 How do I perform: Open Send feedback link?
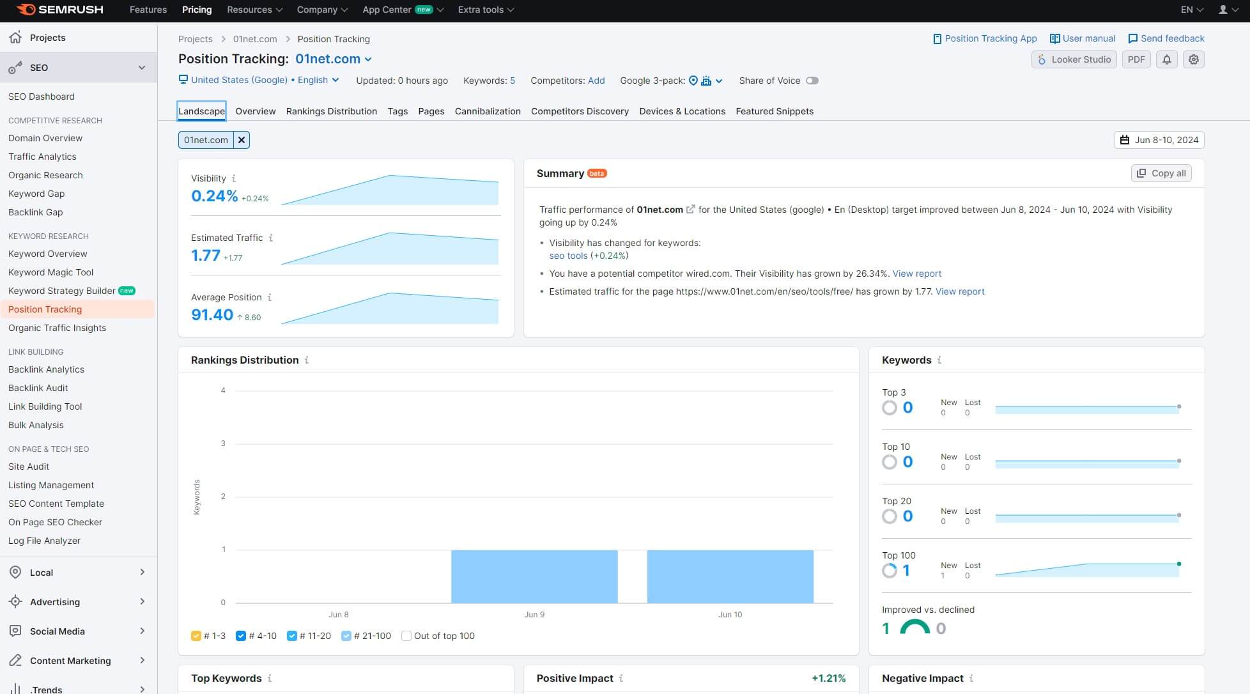tap(1166, 38)
